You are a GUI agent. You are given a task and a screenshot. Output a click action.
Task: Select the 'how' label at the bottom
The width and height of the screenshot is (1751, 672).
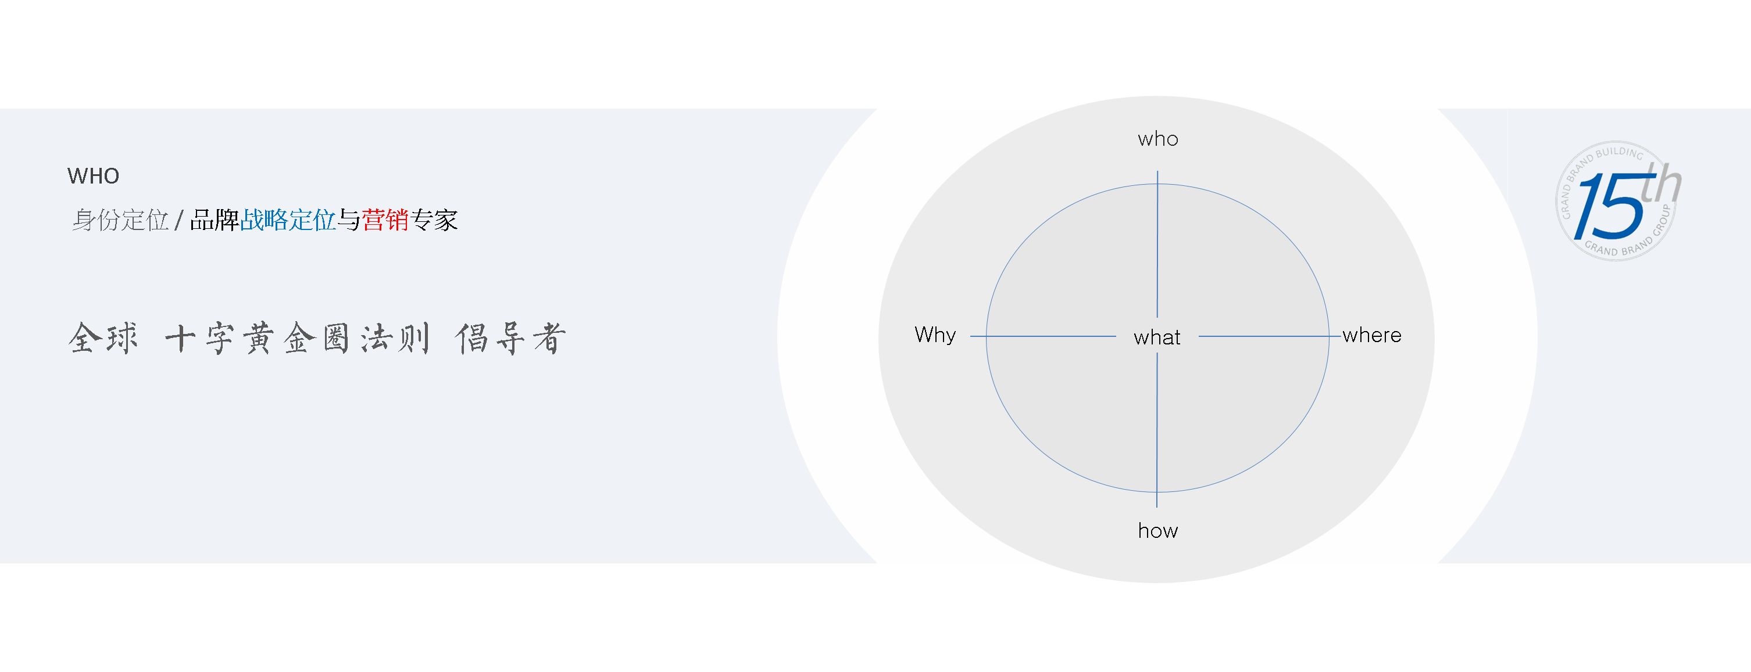1157,531
